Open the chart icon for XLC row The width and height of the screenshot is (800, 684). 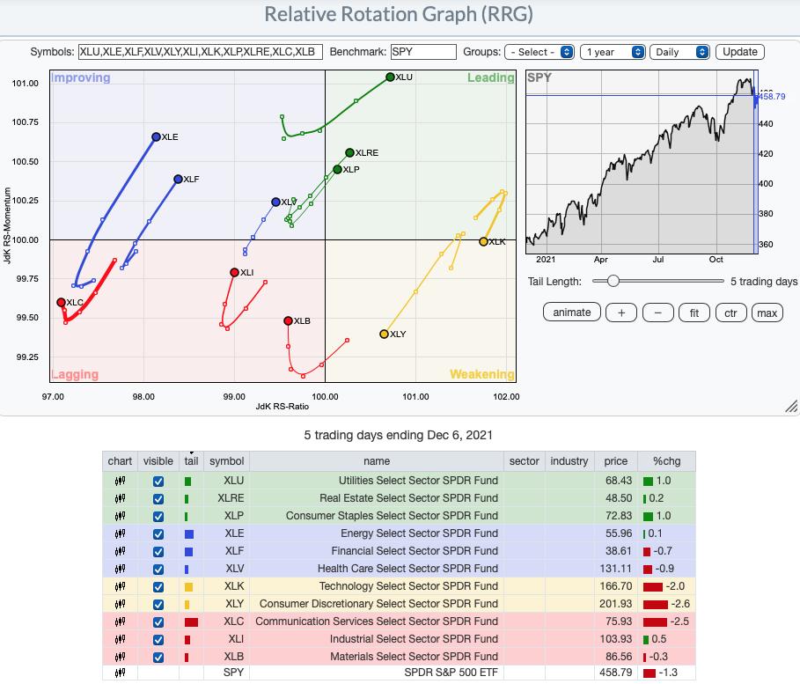[120, 621]
